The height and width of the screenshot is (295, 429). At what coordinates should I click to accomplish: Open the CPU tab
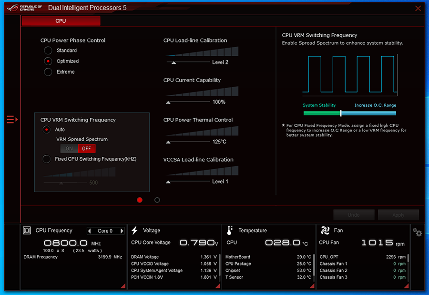(61, 21)
